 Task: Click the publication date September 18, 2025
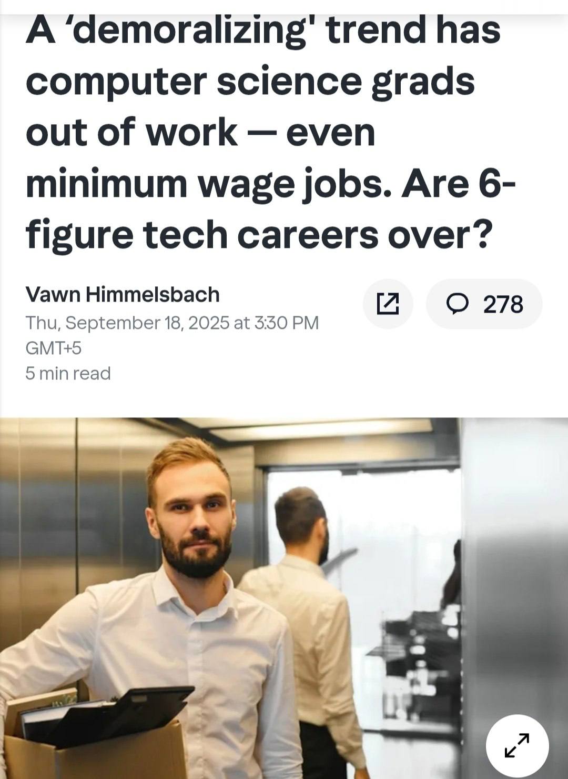172,322
